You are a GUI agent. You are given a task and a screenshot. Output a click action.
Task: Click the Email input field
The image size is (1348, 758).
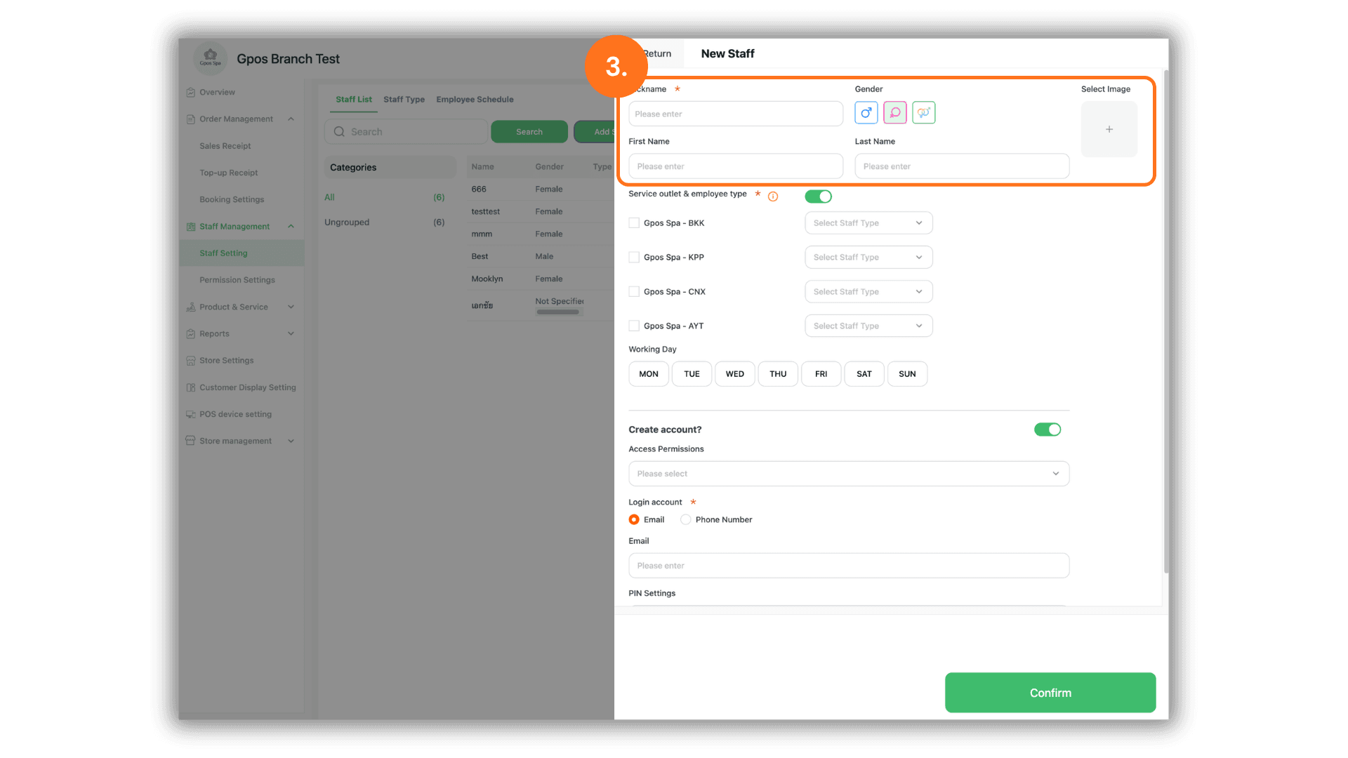[x=849, y=566]
